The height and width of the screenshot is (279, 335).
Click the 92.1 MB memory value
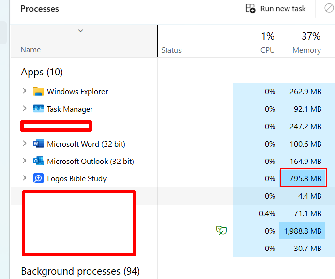(x=307, y=109)
